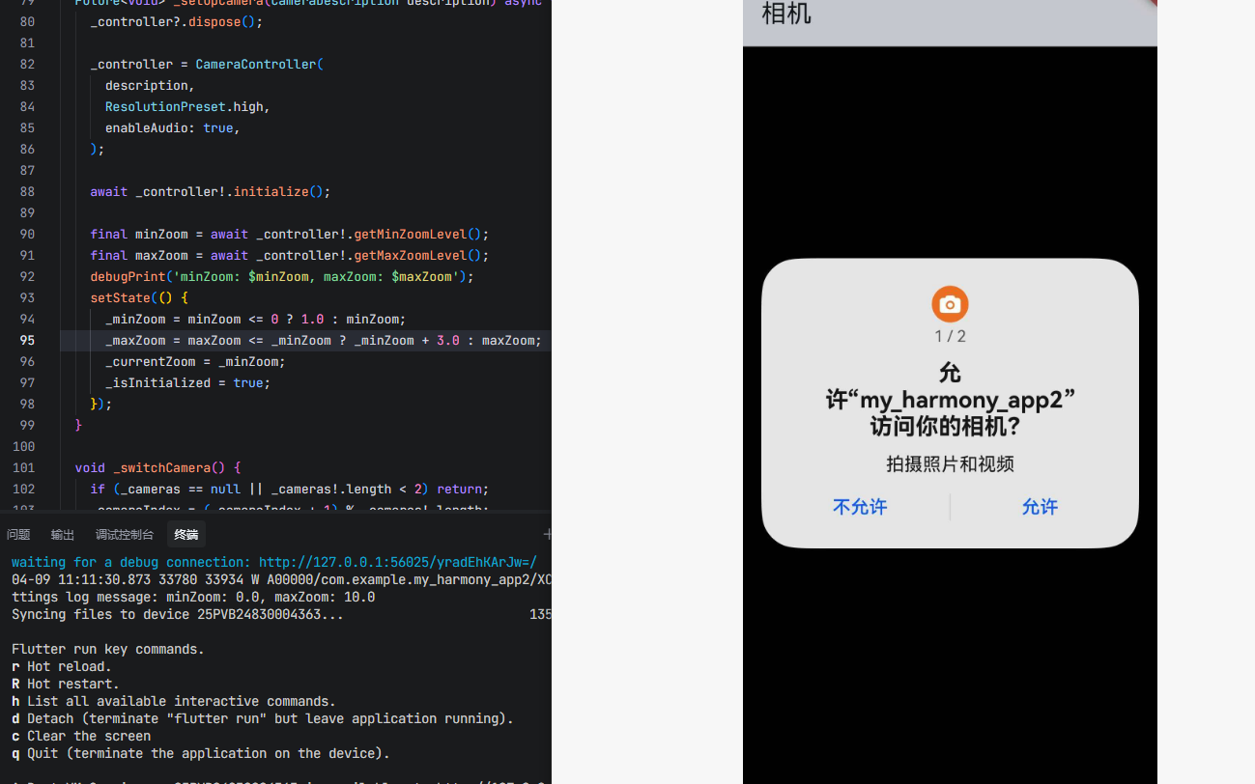Click the highlighted "_maxZoom = maxZoom" line
1255x784 pixels.
pyautogui.click(x=324, y=340)
